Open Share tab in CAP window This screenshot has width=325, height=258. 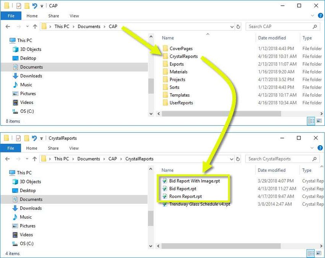coord(54,16)
